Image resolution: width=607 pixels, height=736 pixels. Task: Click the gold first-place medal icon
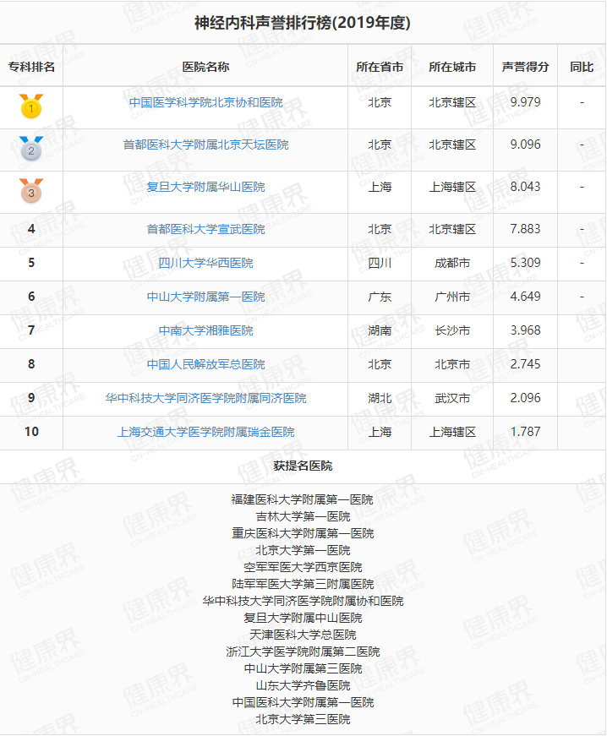pyautogui.click(x=31, y=106)
